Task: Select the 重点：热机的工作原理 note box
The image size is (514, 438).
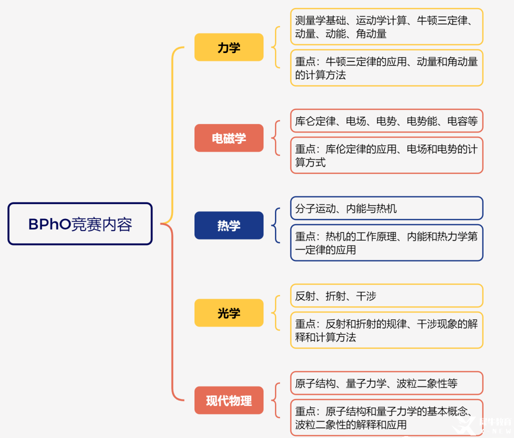Action: pos(386,243)
